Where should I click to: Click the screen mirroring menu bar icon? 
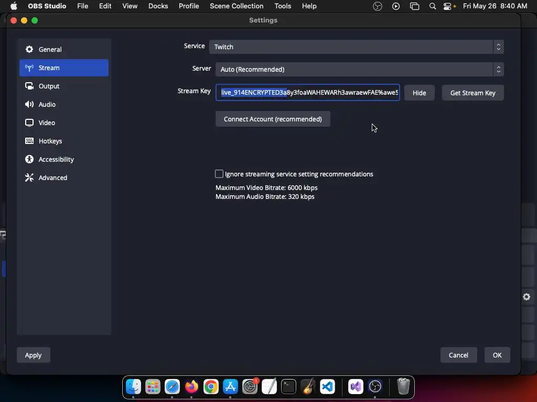tap(414, 6)
